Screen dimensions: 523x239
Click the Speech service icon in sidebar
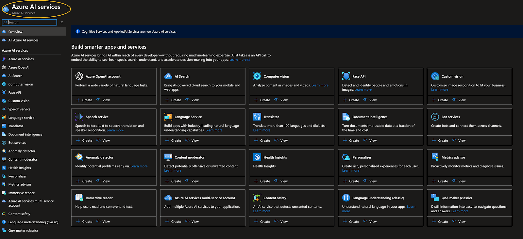4,109
